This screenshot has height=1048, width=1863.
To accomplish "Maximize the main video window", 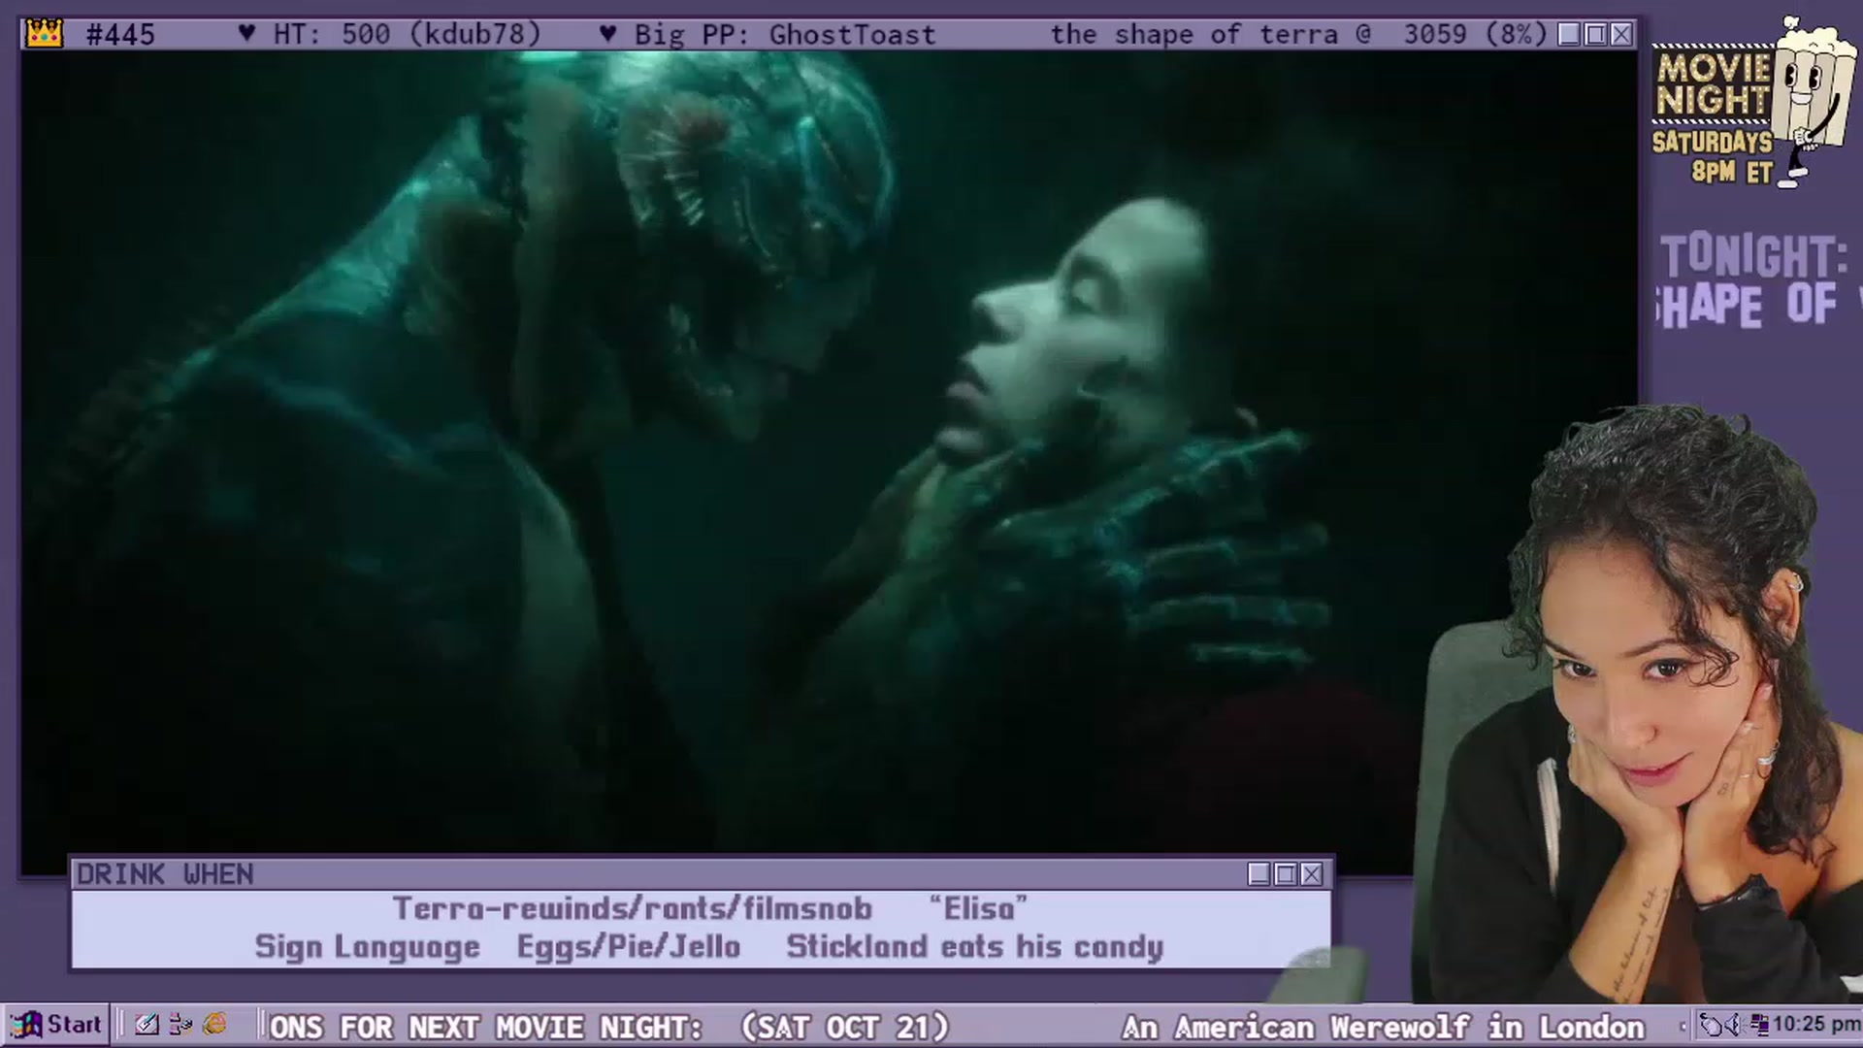I will pos(1595,34).
